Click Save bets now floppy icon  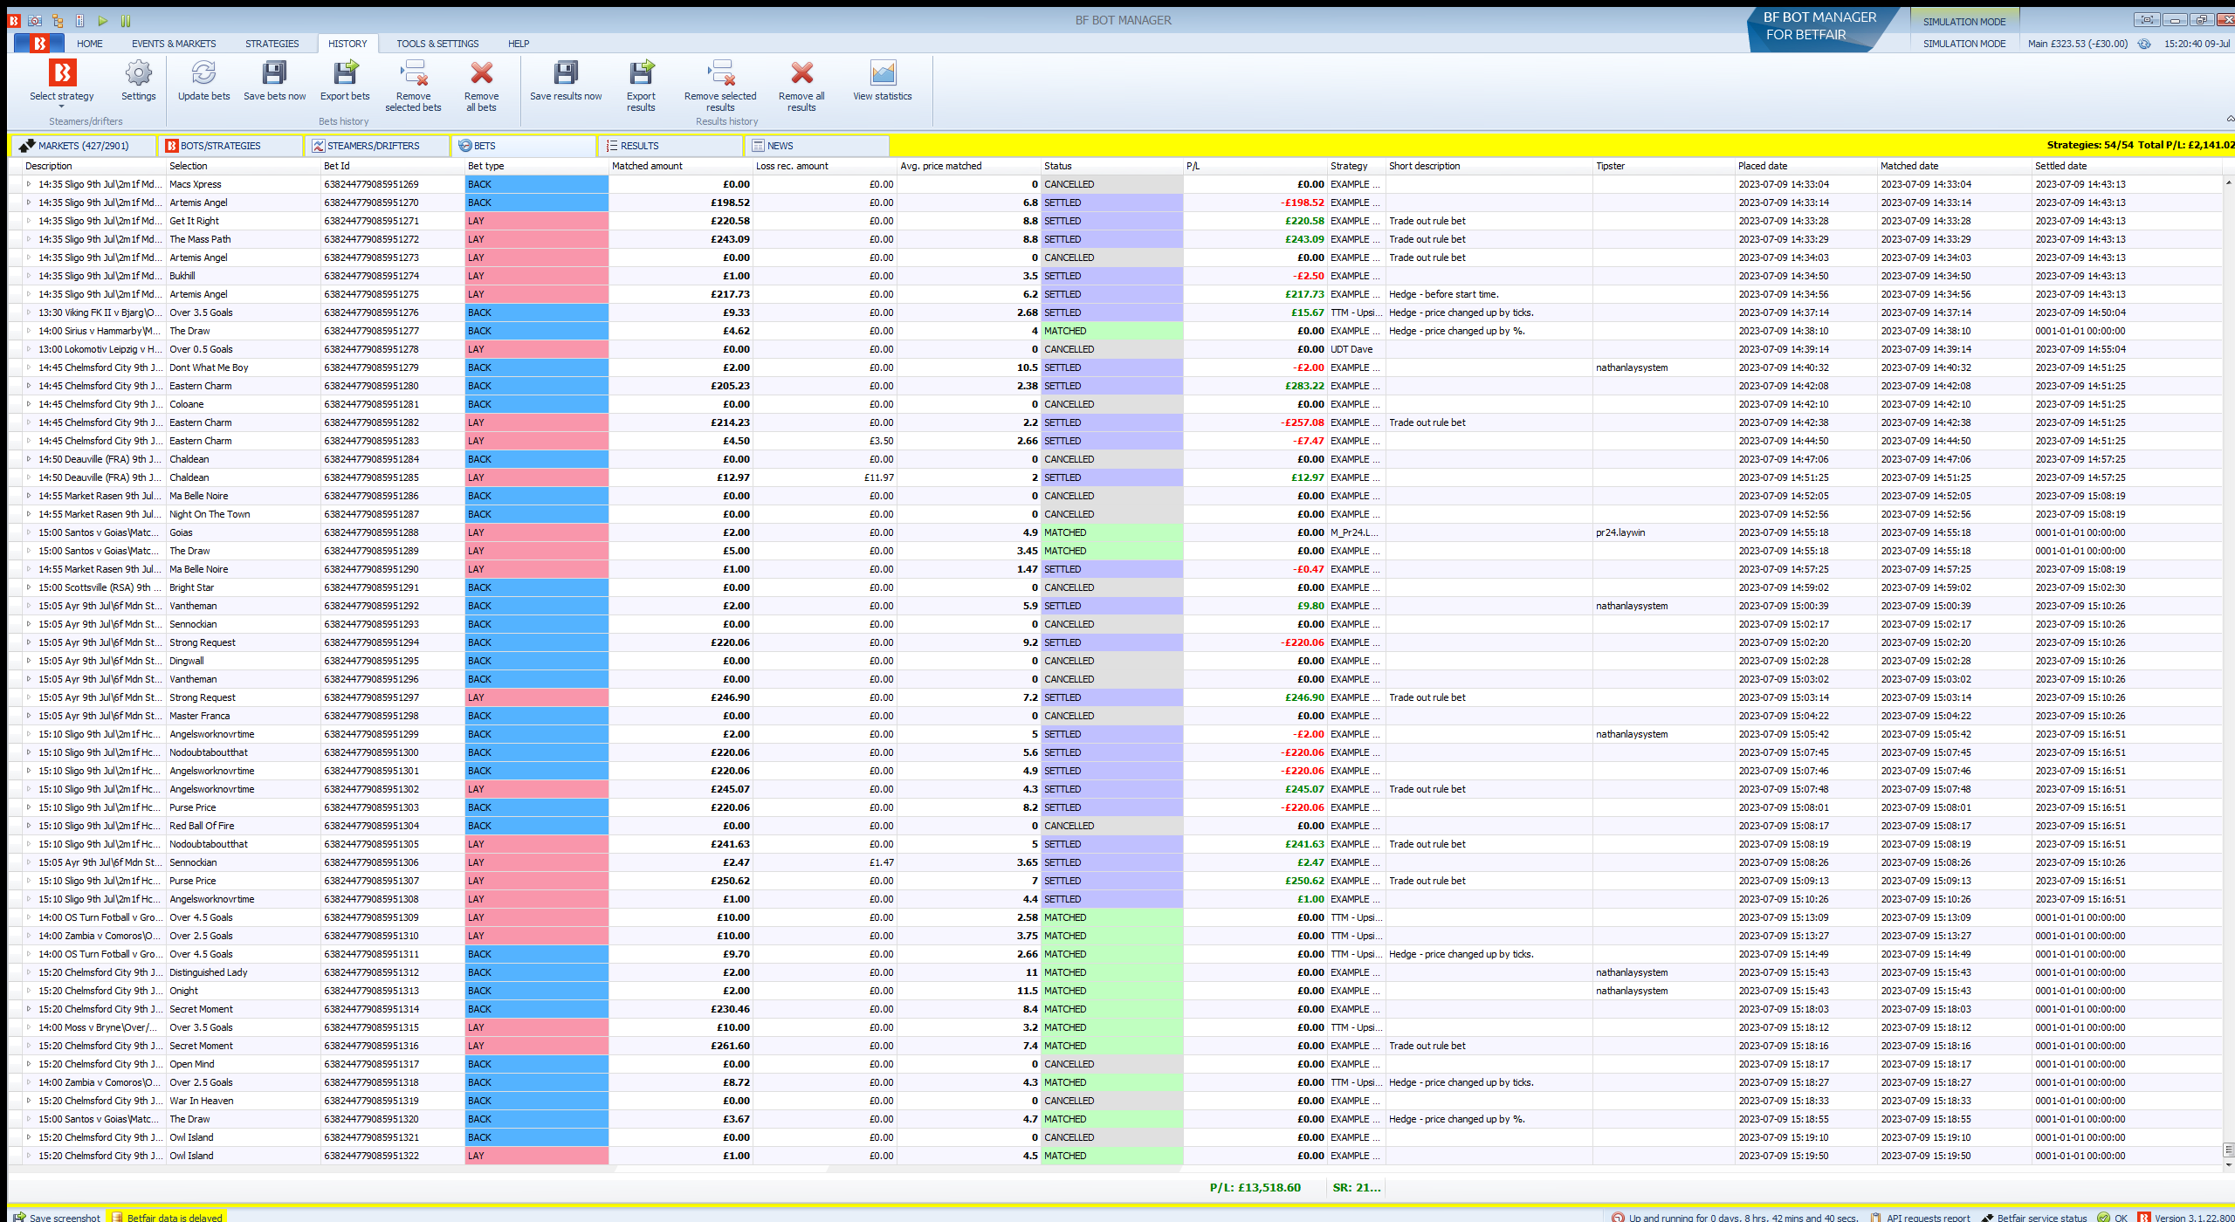pyautogui.click(x=274, y=72)
